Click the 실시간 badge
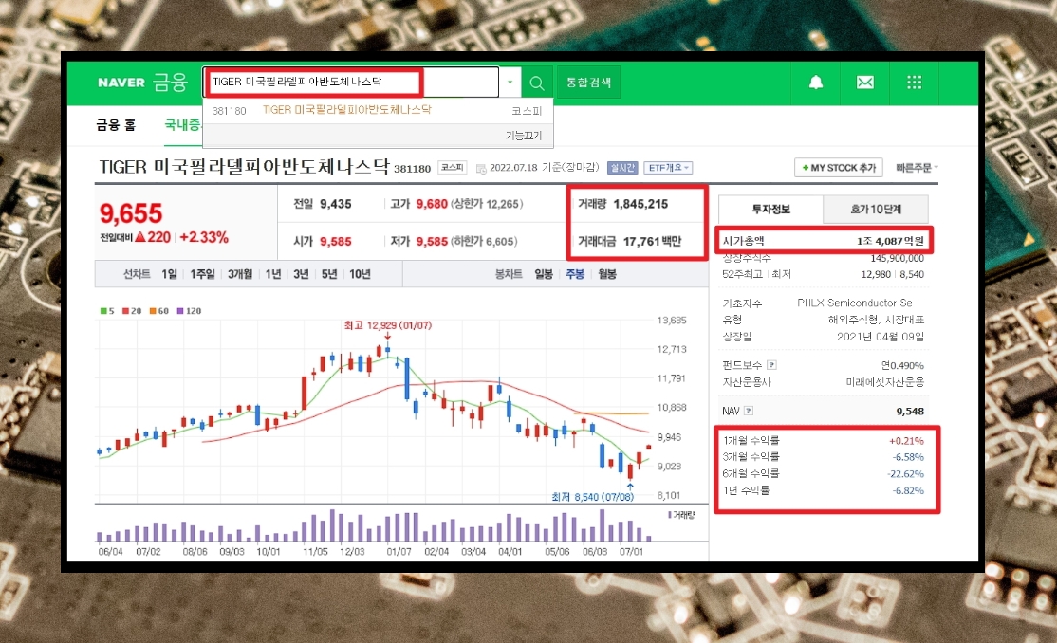 tap(622, 168)
